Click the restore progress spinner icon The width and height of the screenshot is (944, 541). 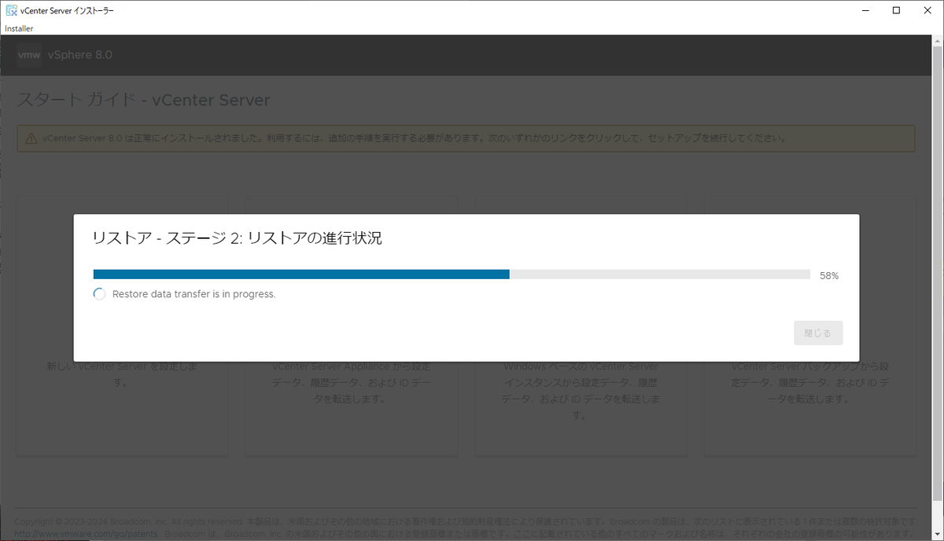tap(99, 294)
